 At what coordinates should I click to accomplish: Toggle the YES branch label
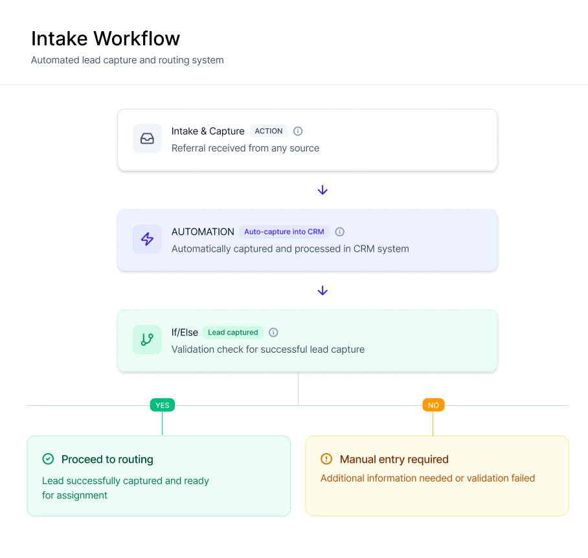click(162, 405)
